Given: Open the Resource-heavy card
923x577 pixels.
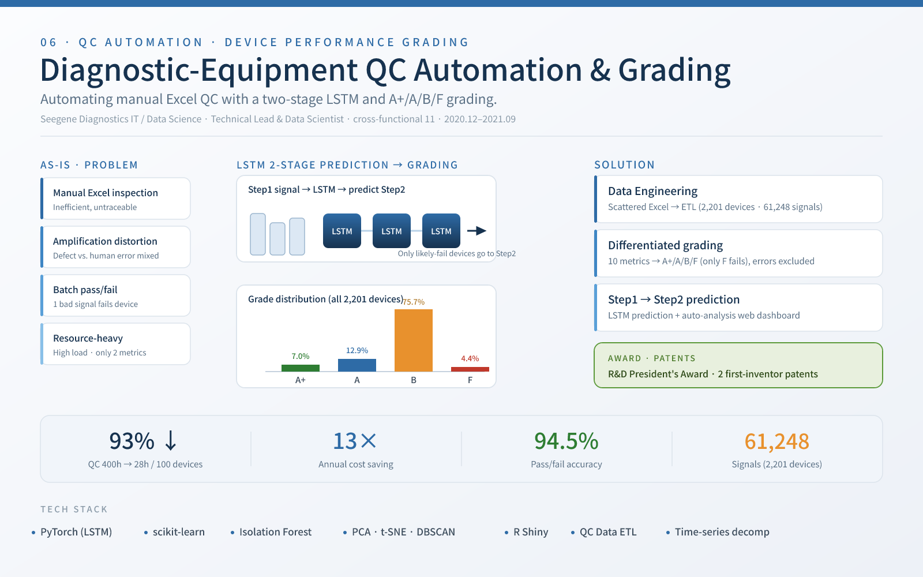Looking at the screenshot, I should click(115, 344).
